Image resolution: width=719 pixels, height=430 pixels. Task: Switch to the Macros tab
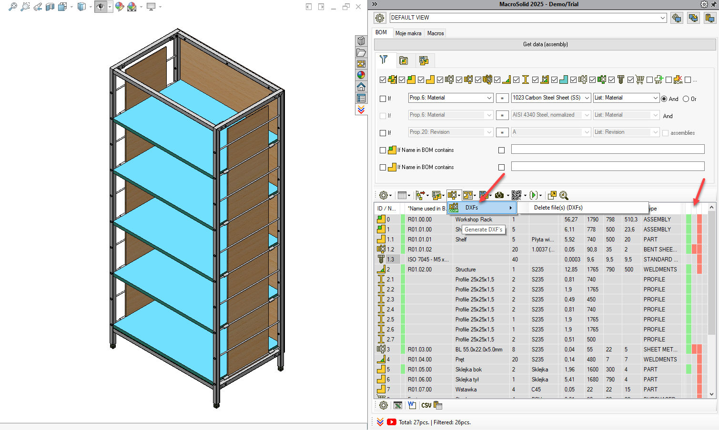pyautogui.click(x=435, y=33)
